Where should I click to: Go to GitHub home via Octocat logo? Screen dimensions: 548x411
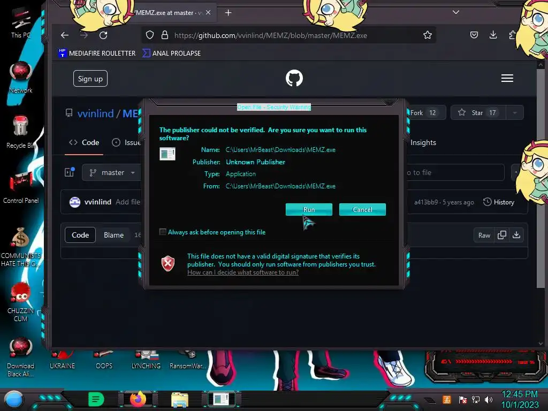[294, 78]
